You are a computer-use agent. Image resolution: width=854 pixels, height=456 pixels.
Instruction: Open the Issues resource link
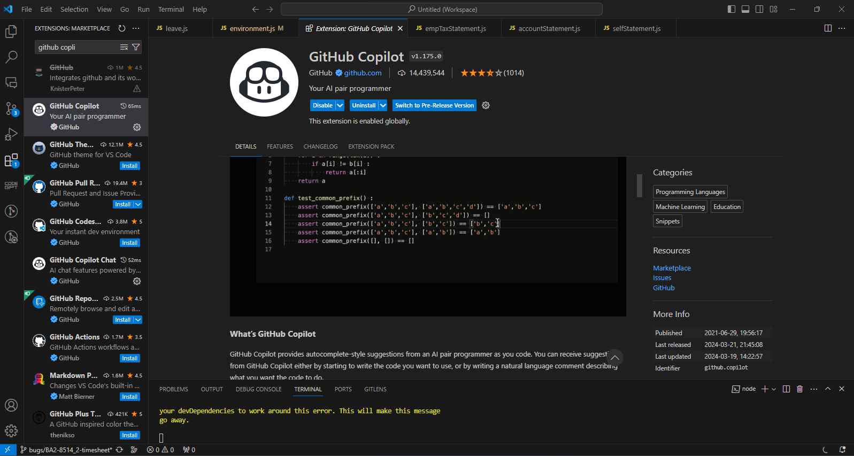pyautogui.click(x=662, y=277)
